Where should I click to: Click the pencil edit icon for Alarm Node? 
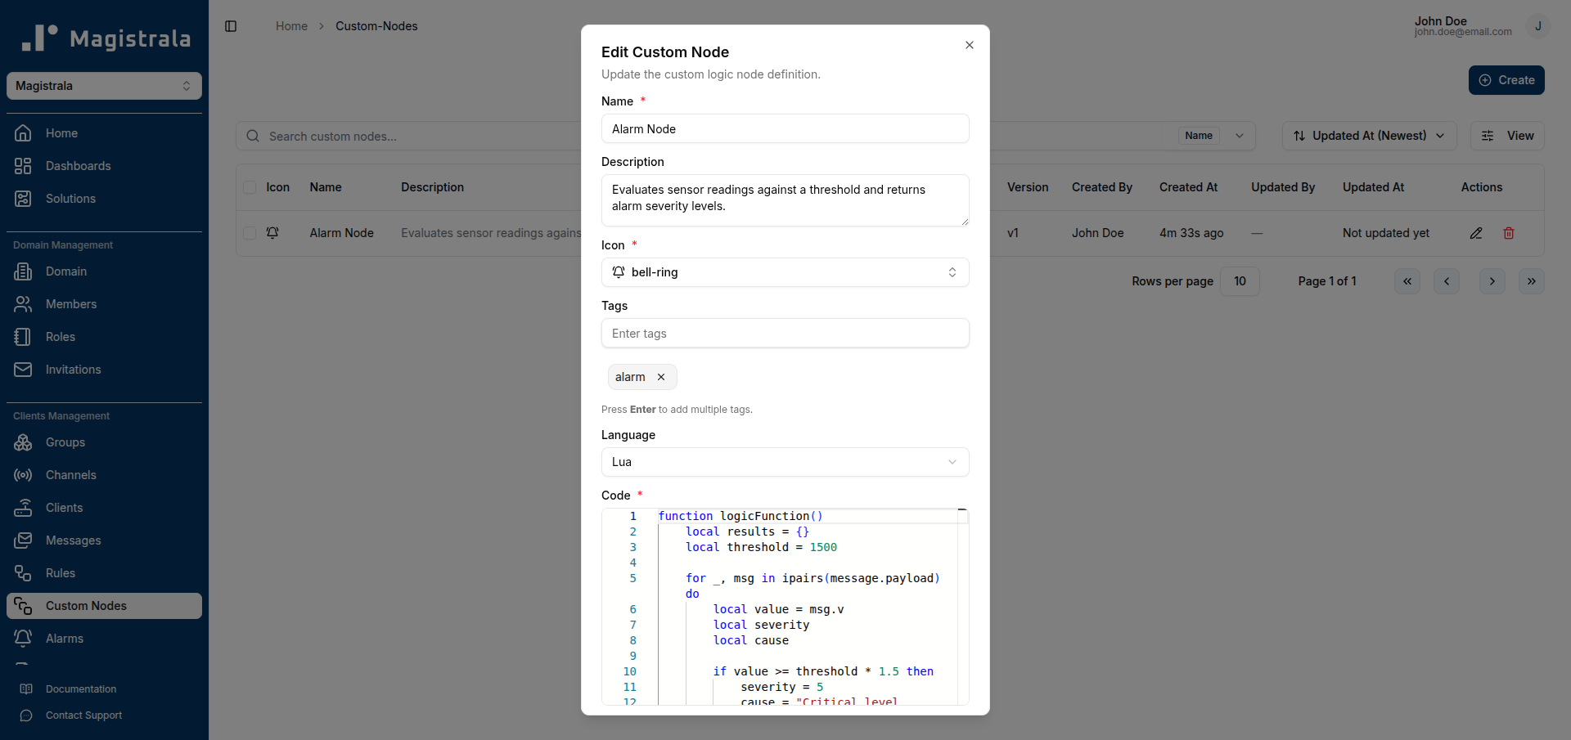1476,233
